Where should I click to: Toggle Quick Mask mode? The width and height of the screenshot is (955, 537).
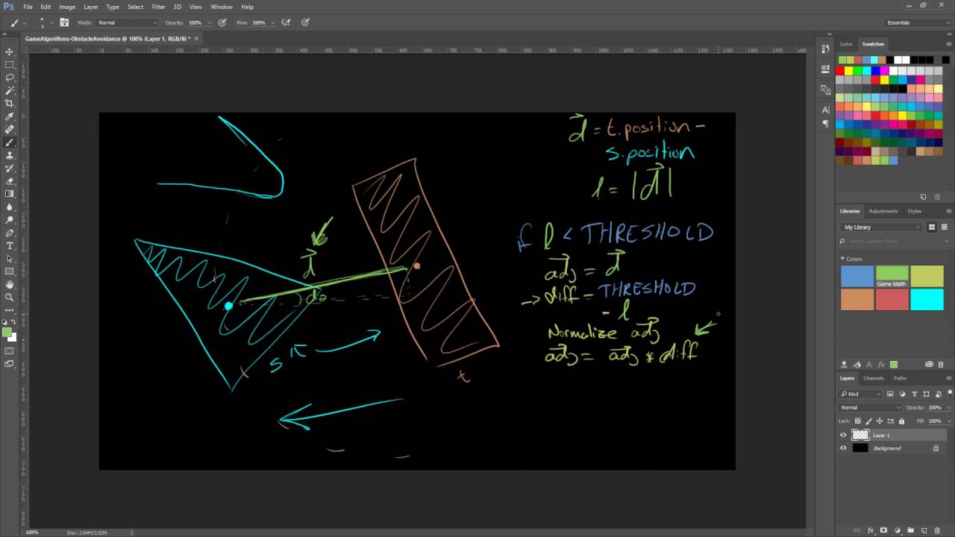(x=10, y=351)
